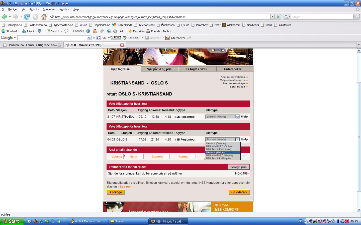Screen dimensions: 361x225
Task: Open the address bar history dropdown arrow
Action: point(273,17)
